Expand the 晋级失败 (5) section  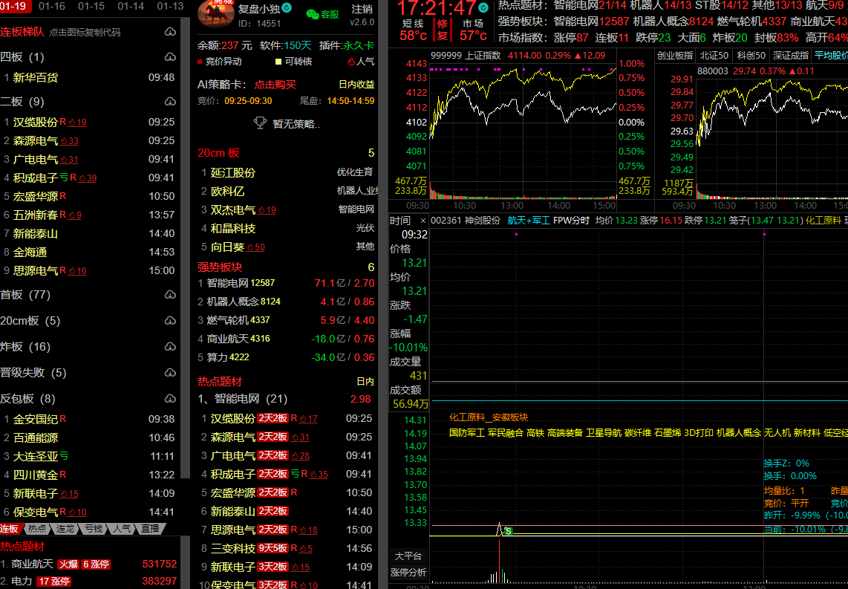click(x=33, y=373)
